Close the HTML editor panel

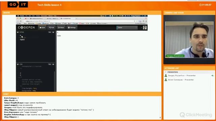(53, 32)
